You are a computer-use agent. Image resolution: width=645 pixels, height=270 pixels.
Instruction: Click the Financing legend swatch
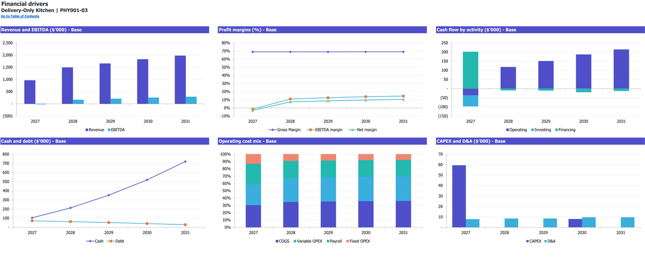coord(557,130)
